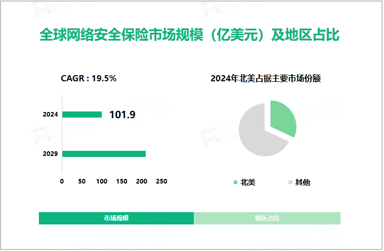
Task: Click the 100 x-axis tick label
Action: pos(102,181)
